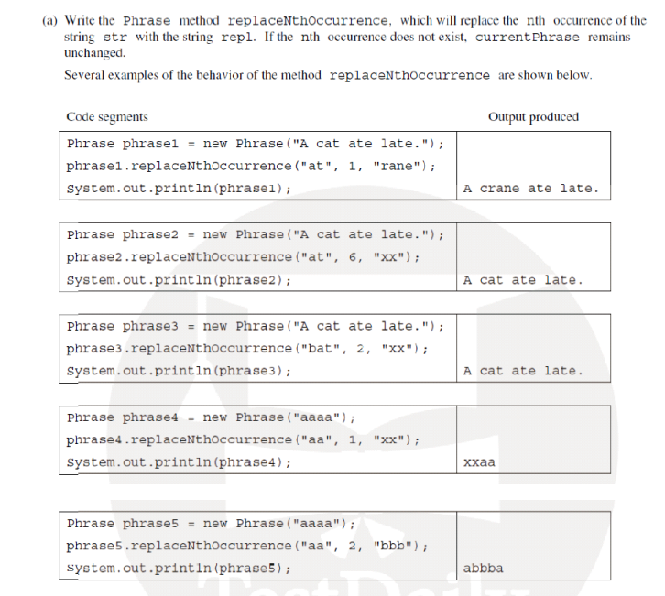Click the phrase2 constructor line
The image size is (665, 596).
pos(255,235)
